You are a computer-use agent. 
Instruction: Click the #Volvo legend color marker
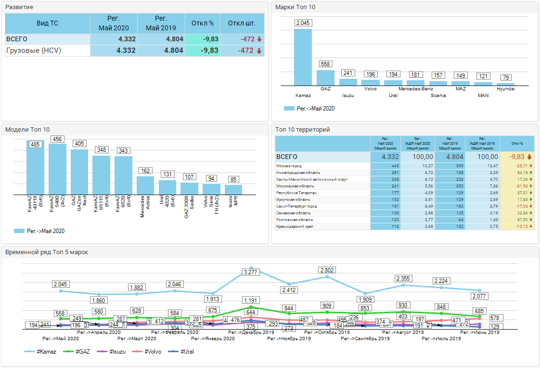click(138, 352)
